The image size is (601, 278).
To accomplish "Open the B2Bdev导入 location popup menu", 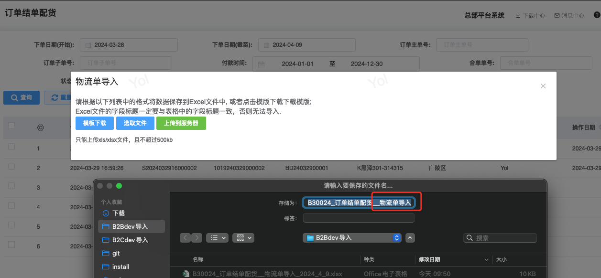I will (352, 238).
